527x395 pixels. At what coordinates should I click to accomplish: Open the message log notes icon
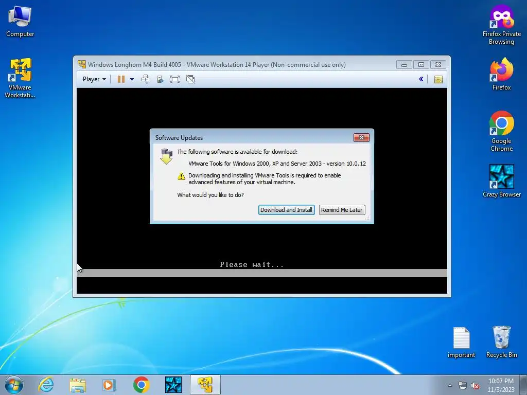pos(438,79)
